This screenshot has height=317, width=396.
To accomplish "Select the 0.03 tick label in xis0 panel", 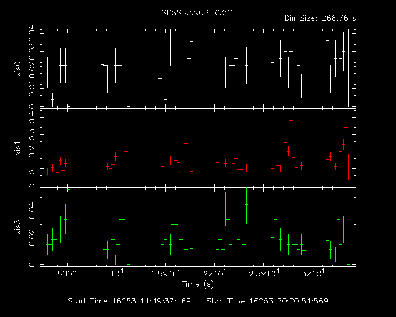I will 32,52.
